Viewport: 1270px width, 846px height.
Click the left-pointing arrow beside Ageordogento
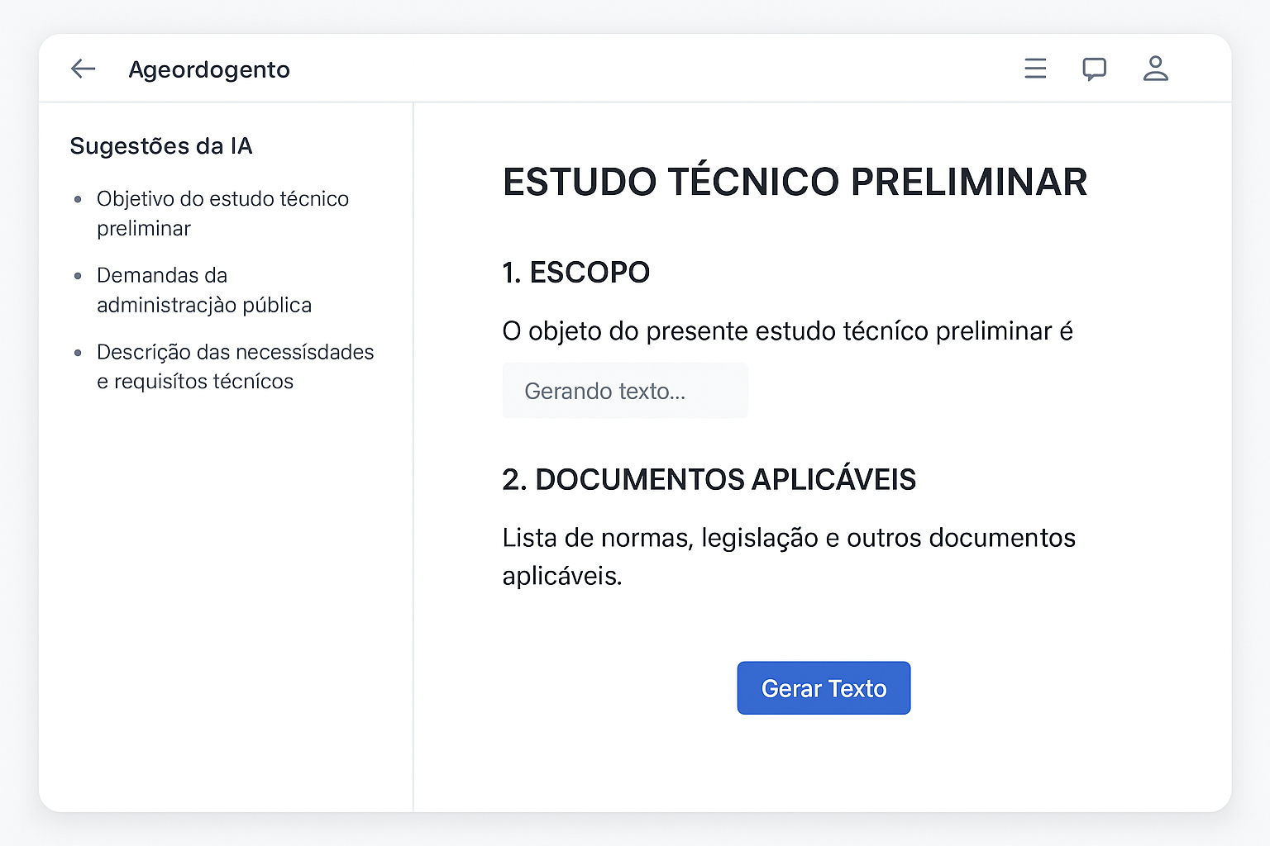coord(83,69)
